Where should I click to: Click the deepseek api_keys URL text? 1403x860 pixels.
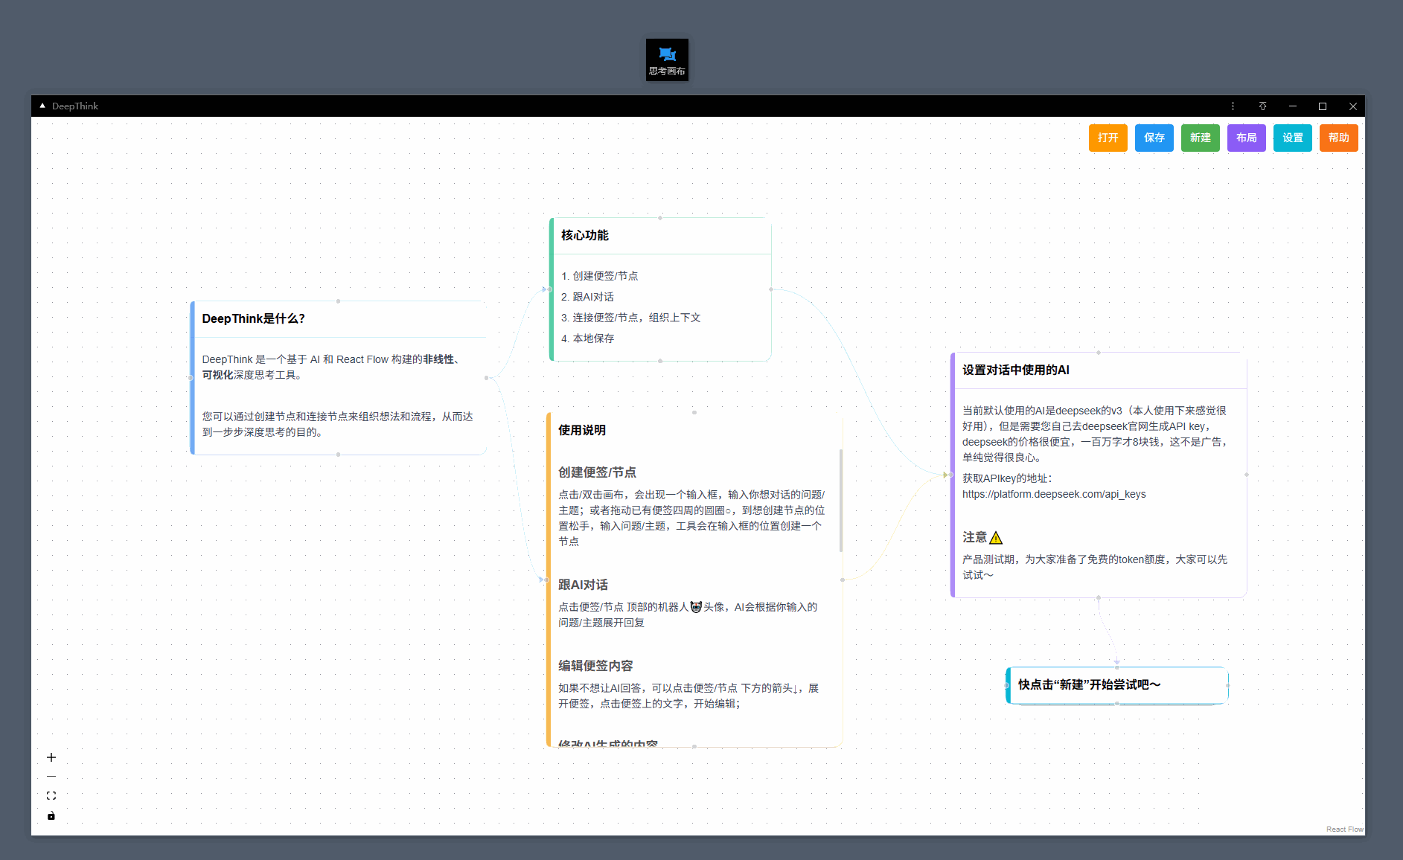1053,494
